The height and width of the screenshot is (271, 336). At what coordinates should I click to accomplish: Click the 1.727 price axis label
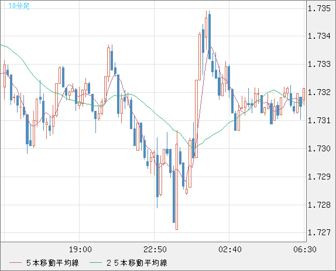(319, 232)
